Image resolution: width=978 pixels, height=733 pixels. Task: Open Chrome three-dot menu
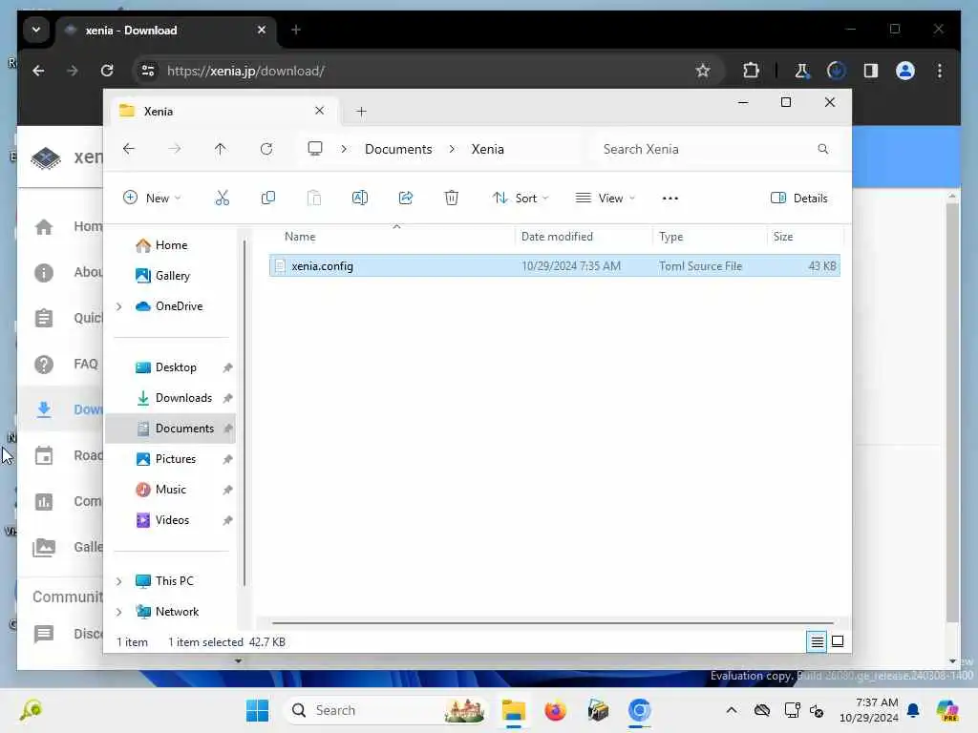[940, 71]
